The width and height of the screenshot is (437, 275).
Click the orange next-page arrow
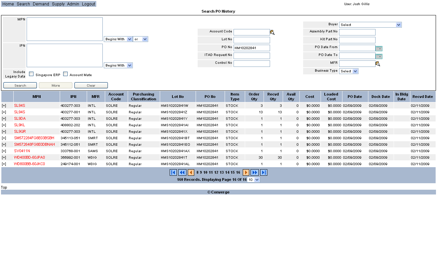tap(246, 172)
